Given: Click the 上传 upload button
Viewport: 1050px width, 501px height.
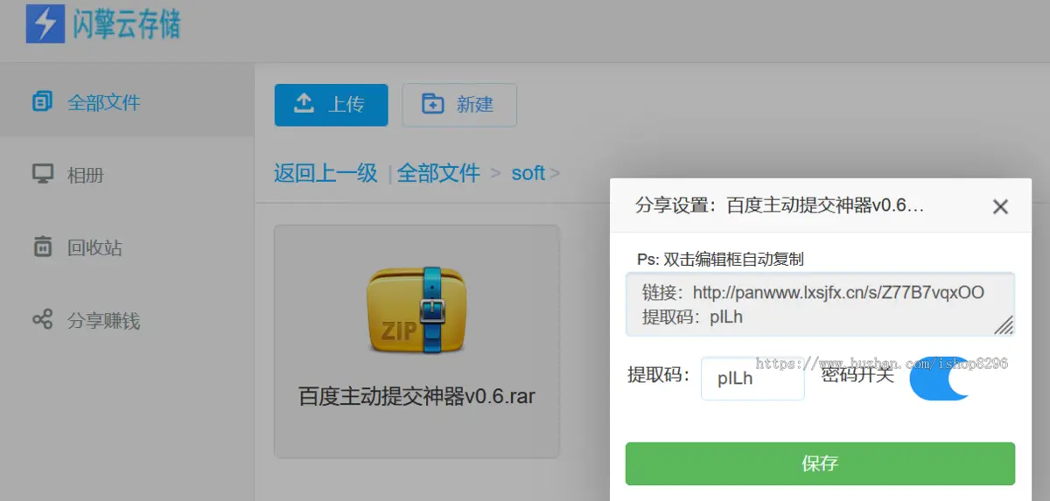Looking at the screenshot, I should click(x=331, y=105).
